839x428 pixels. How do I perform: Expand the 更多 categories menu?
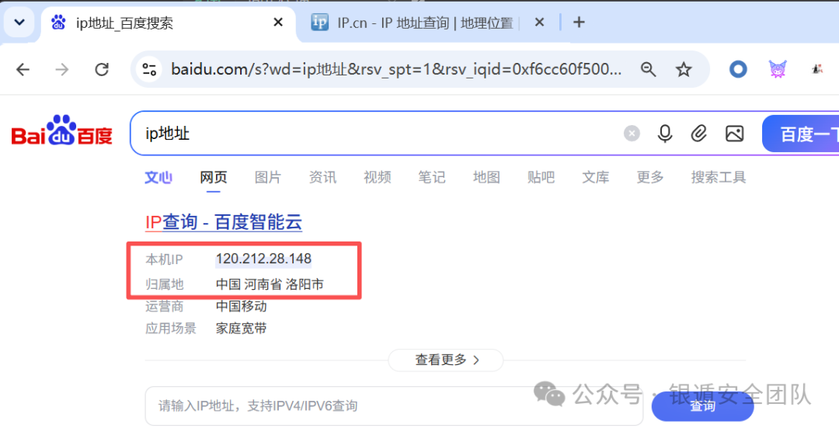pyautogui.click(x=650, y=177)
